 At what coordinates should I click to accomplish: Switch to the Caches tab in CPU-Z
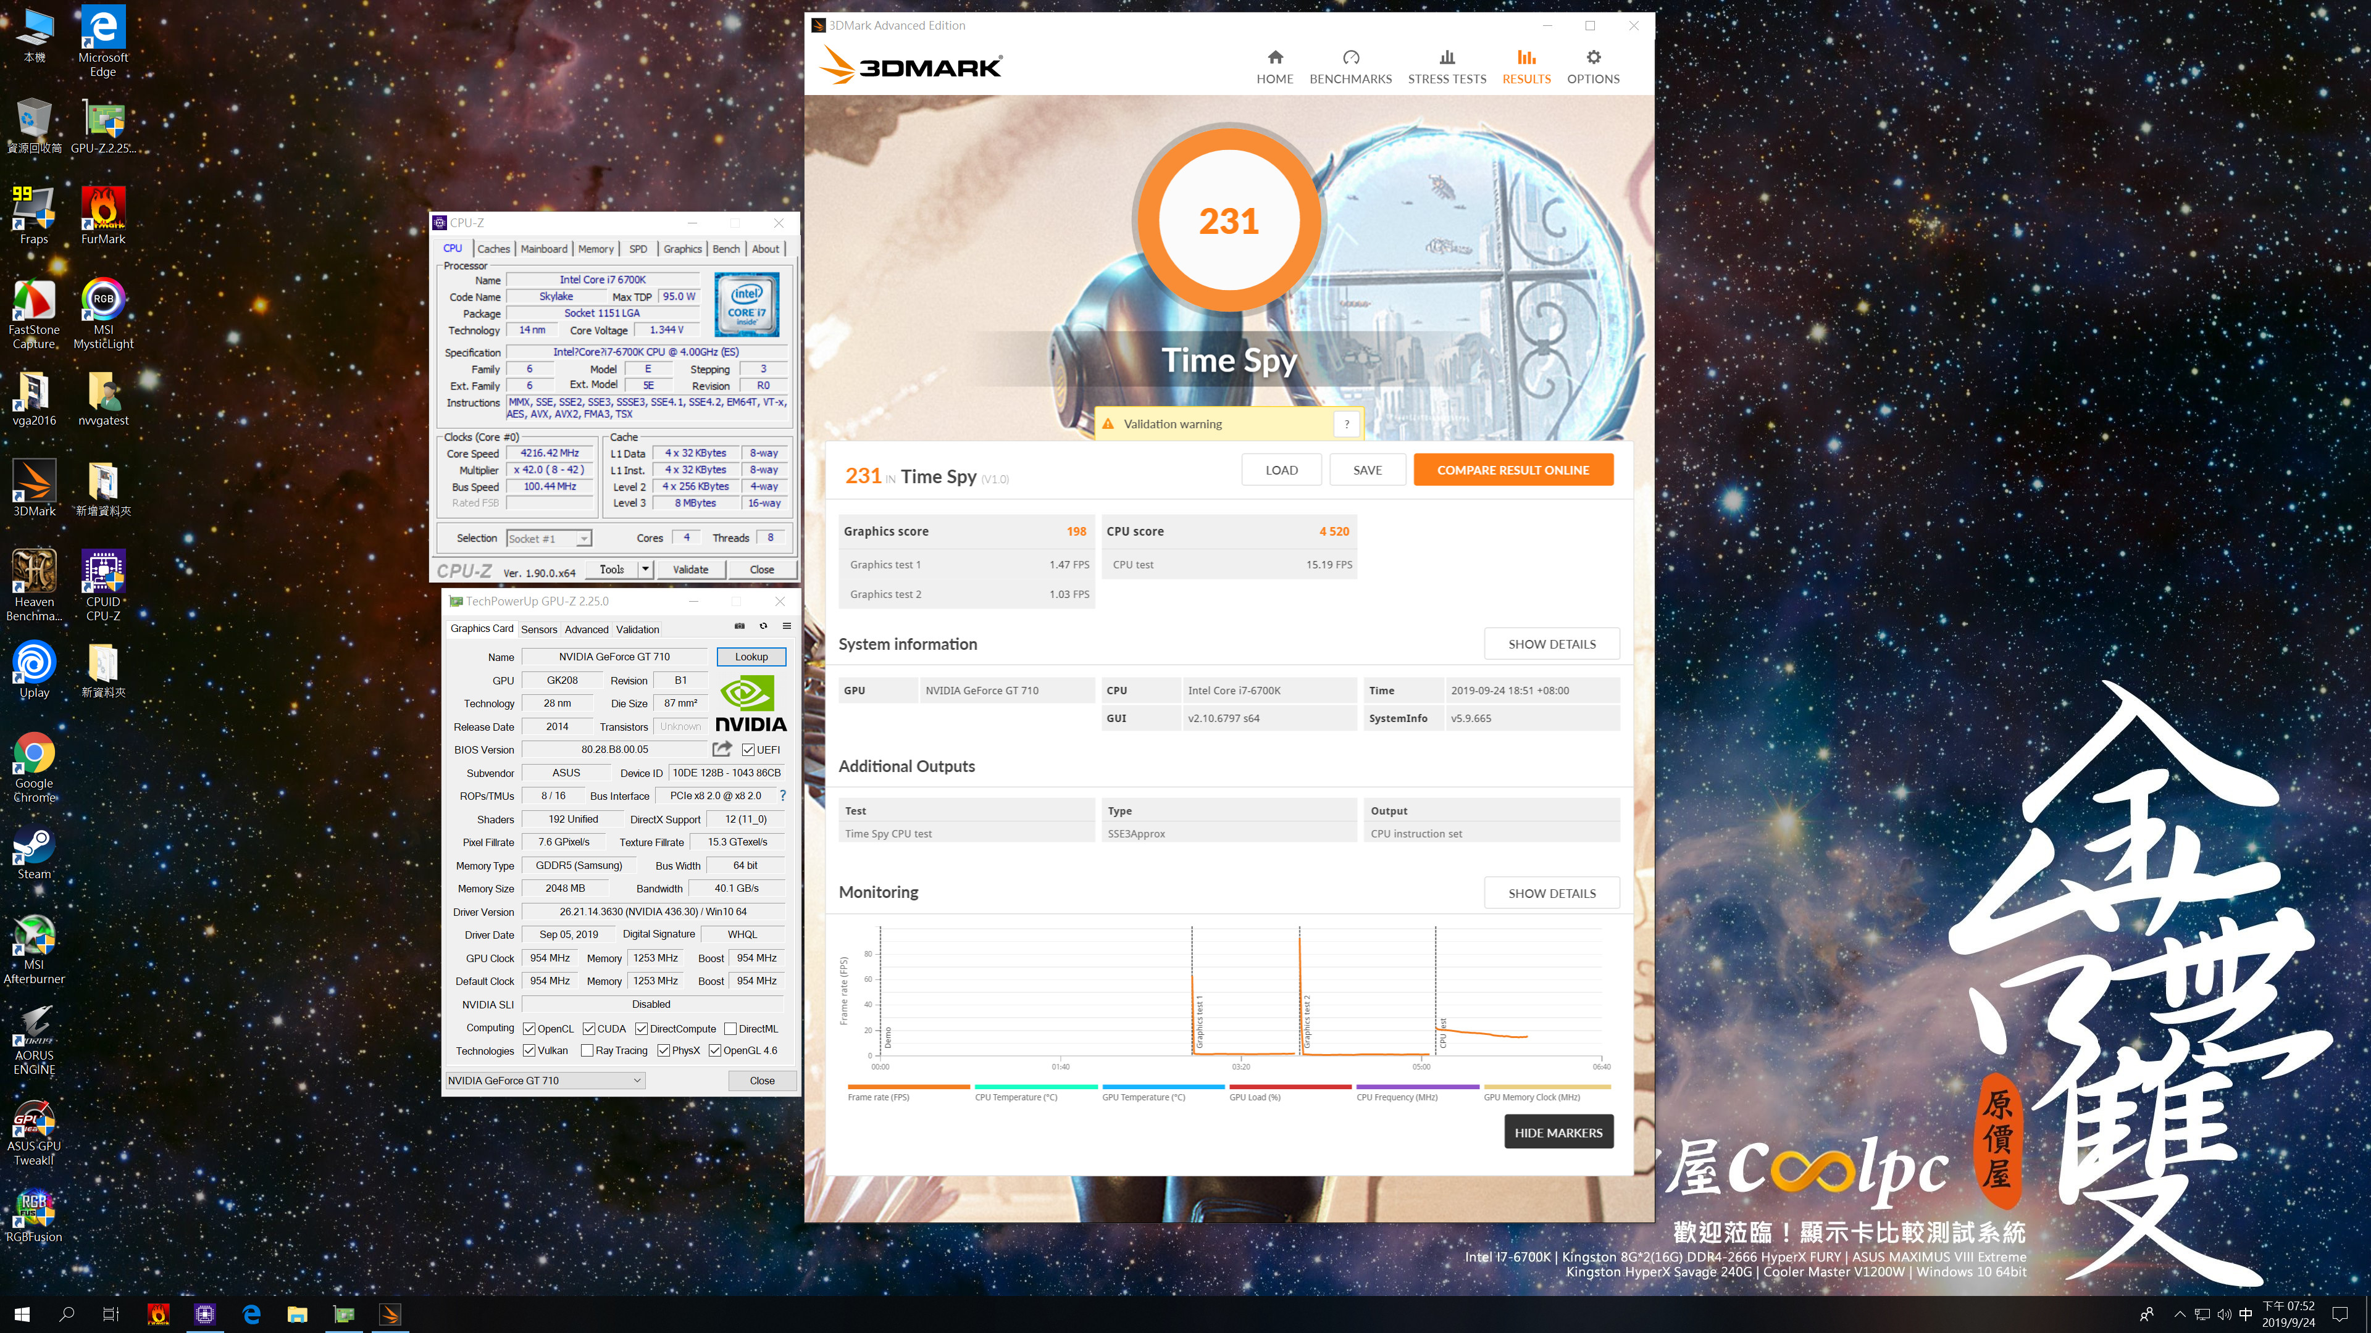click(493, 249)
